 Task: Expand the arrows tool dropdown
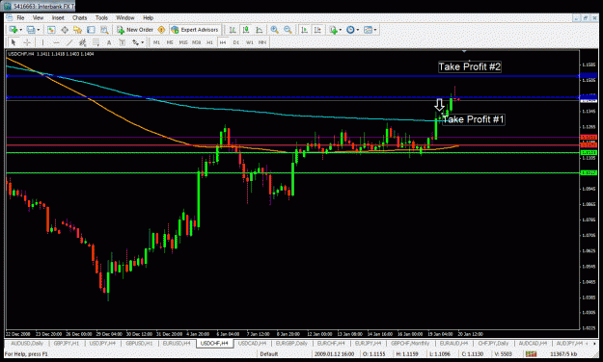pos(142,42)
